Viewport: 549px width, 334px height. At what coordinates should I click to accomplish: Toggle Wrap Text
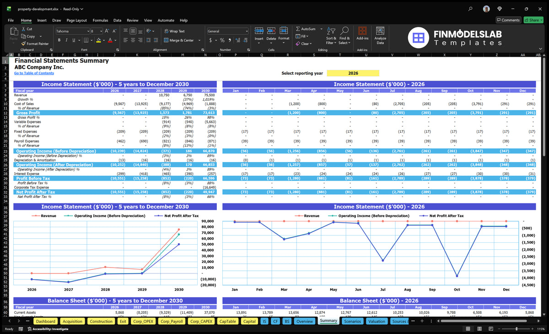coord(174,31)
